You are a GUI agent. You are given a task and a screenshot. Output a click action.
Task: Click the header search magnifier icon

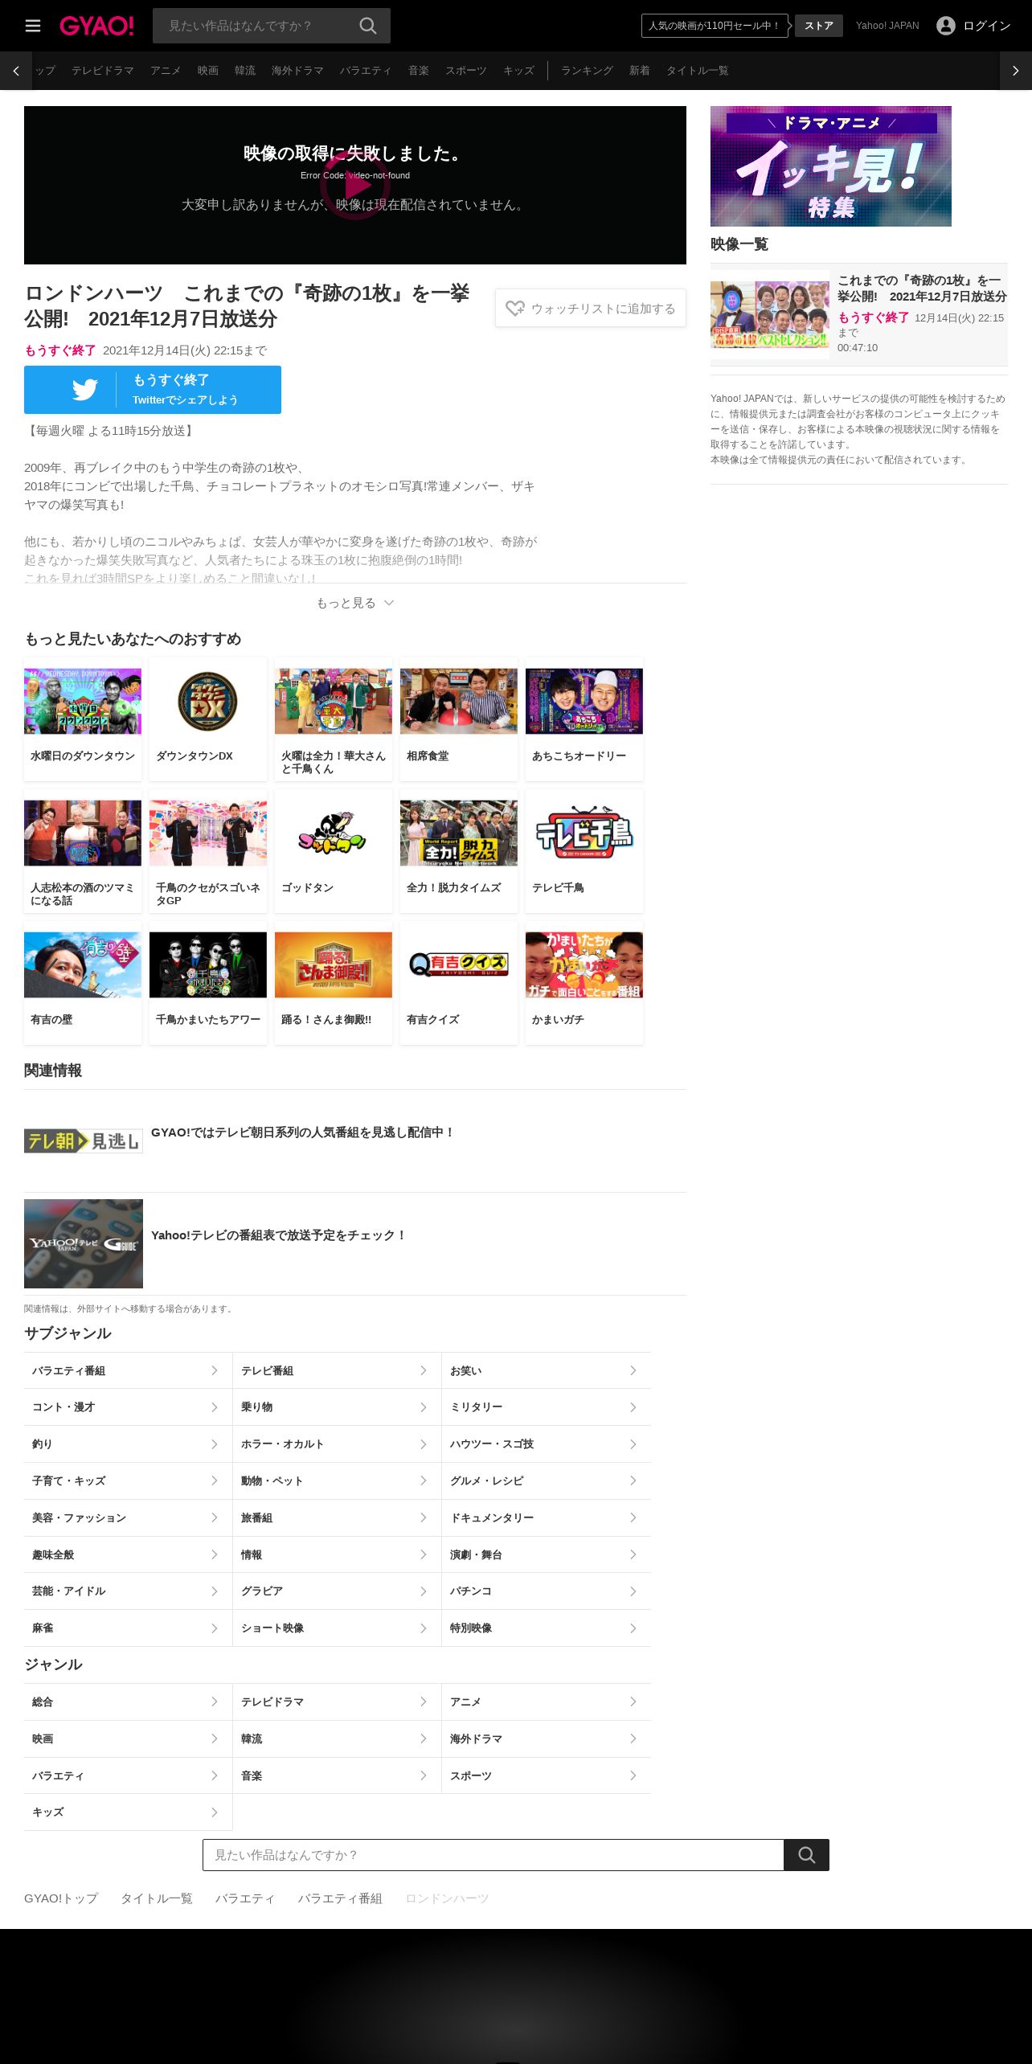click(368, 26)
